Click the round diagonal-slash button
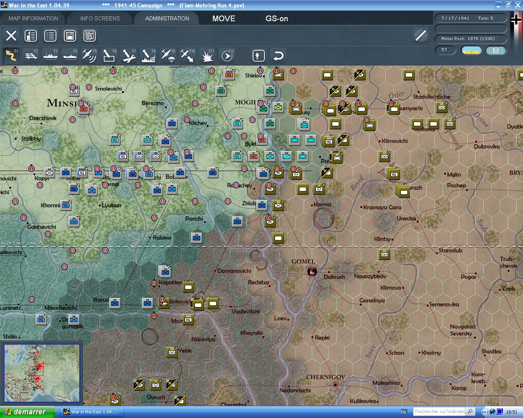This screenshot has width=523, height=418. (x=420, y=36)
